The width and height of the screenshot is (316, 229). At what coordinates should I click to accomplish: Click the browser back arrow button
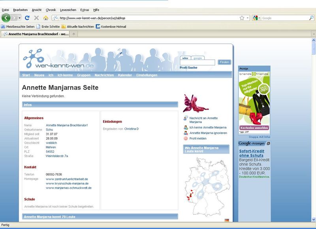(6, 18)
